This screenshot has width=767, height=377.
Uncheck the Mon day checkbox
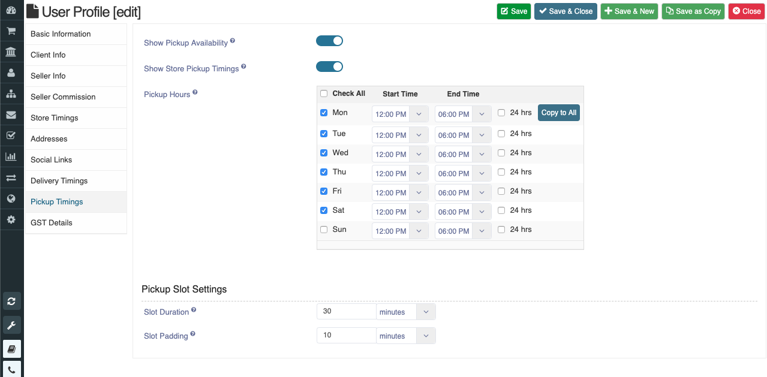(324, 113)
